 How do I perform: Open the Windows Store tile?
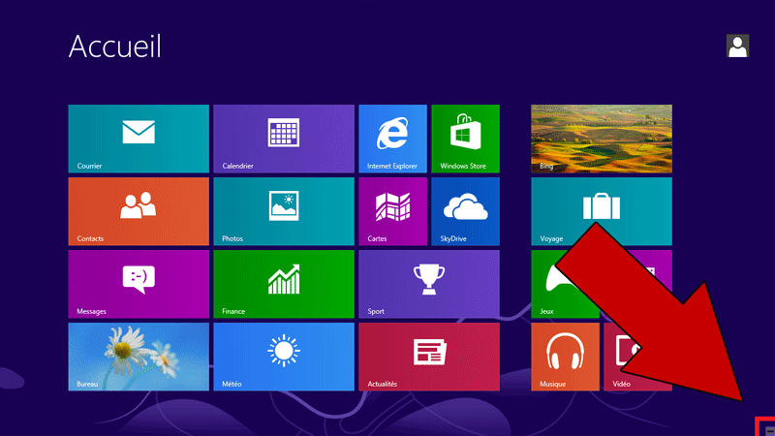coord(464,139)
